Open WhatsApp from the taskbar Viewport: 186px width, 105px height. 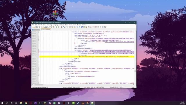tap(54, 103)
